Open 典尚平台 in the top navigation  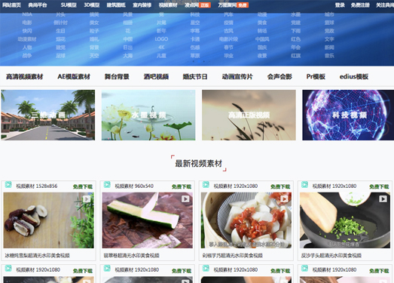pyautogui.click(x=38, y=5)
